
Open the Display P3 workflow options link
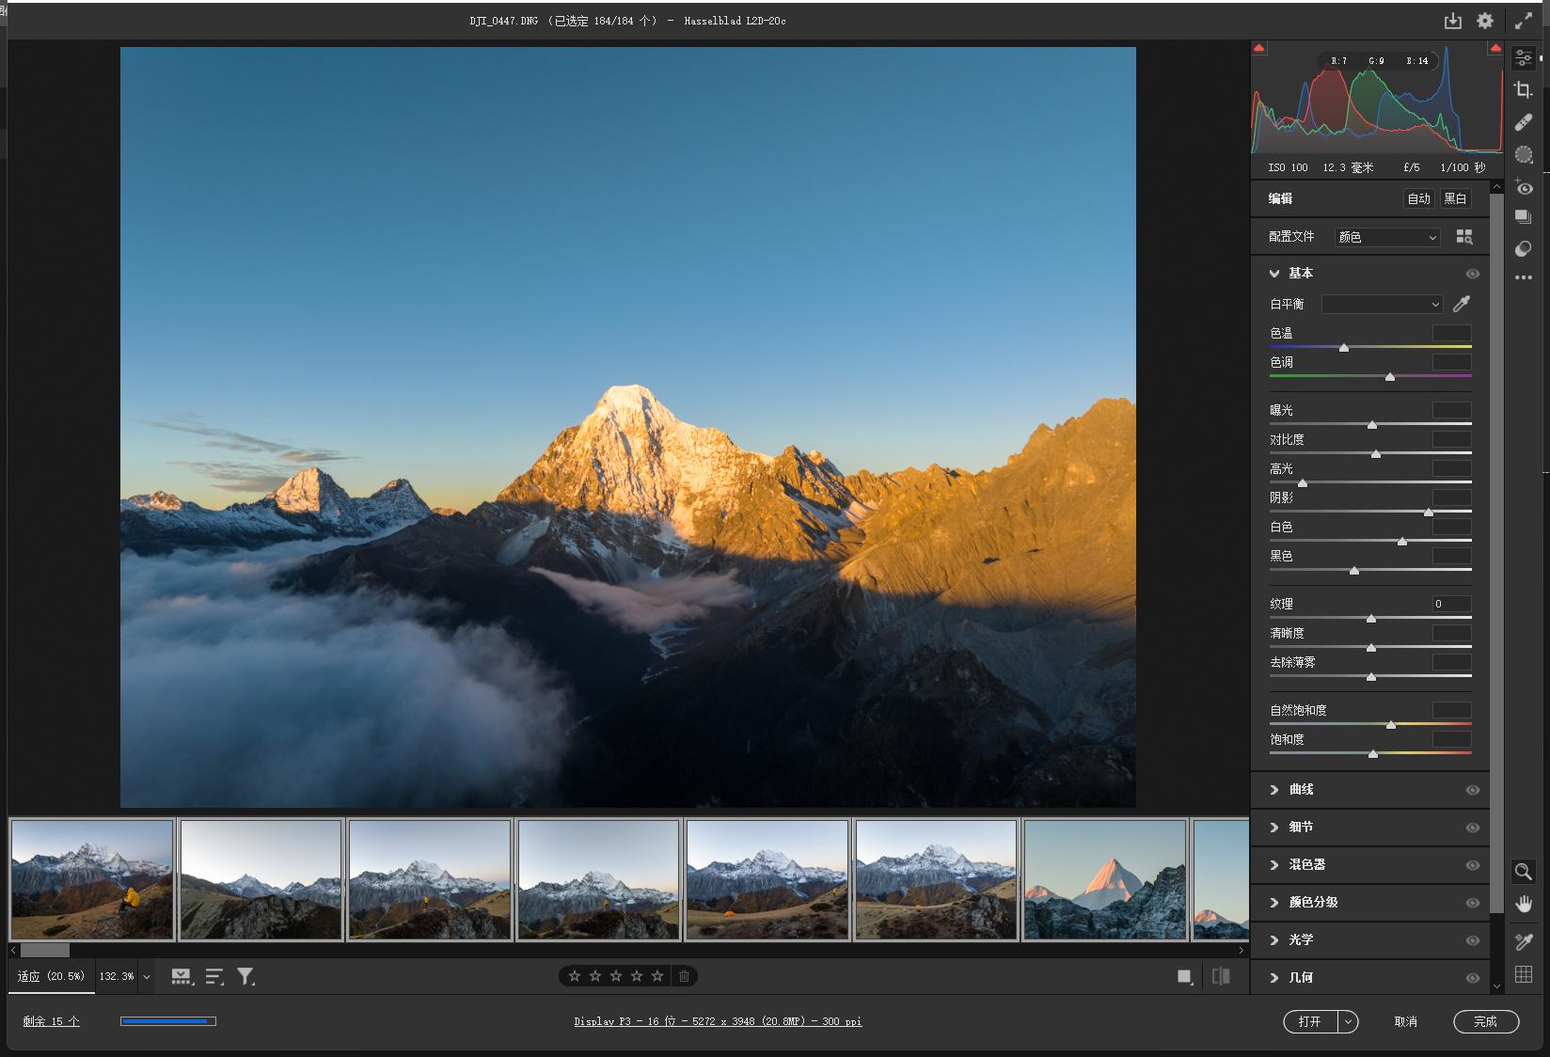point(718,1021)
